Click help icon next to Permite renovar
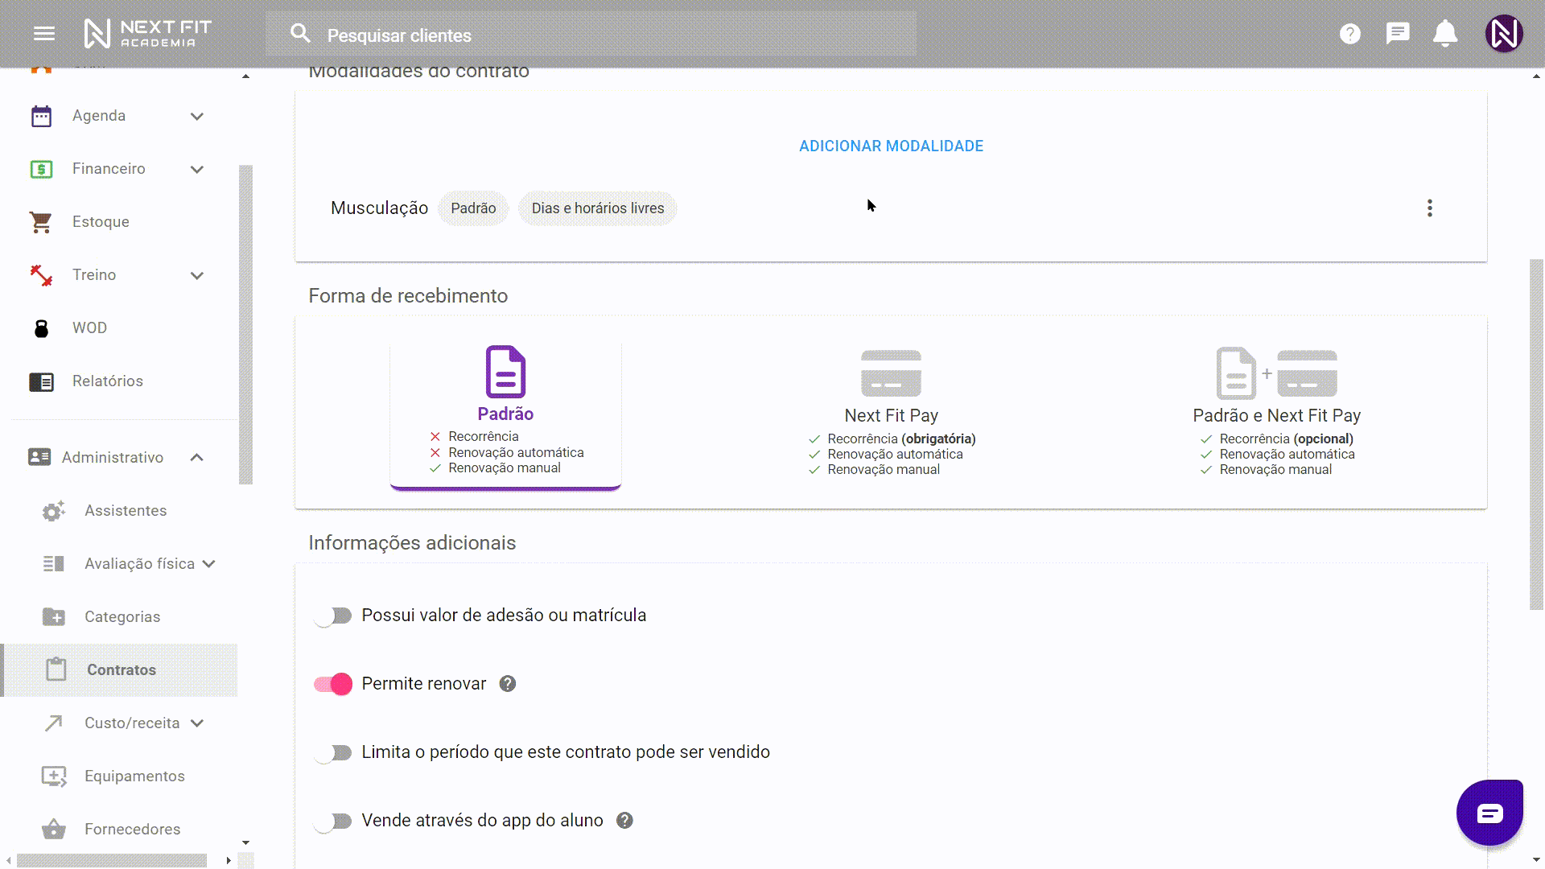The image size is (1545, 869). (508, 684)
